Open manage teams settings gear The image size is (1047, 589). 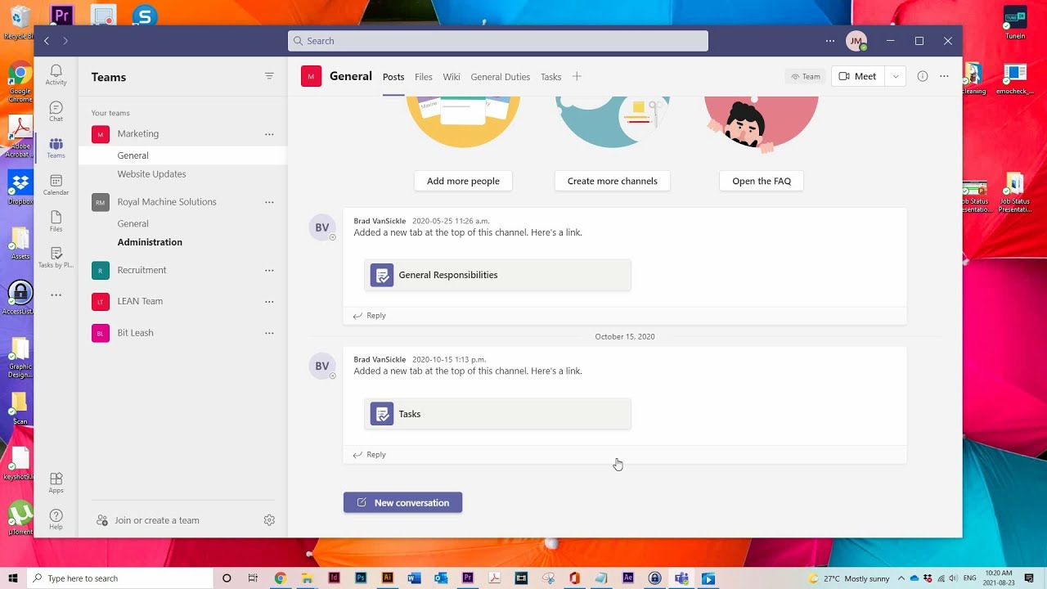point(269,520)
